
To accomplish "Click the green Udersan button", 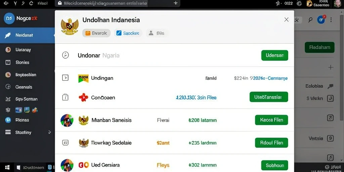I will pyautogui.click(x=275, y=55).
